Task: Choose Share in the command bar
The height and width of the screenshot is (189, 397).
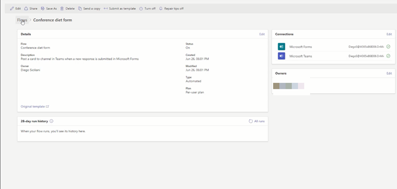Action: 31,9
